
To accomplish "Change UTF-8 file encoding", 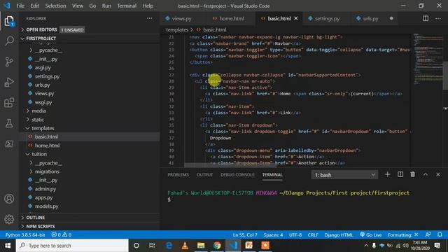I will [295, 235].
